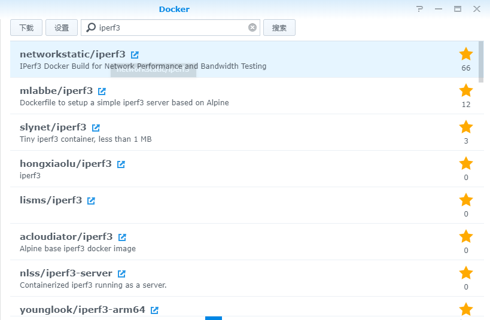Click the 搜索 search button
The width and height of the screenshot is (490, 320).
click(x=279, y=28)
